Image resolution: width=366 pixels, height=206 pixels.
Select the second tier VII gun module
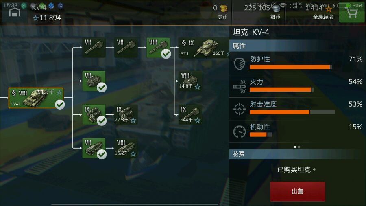[x=126, y=47]
